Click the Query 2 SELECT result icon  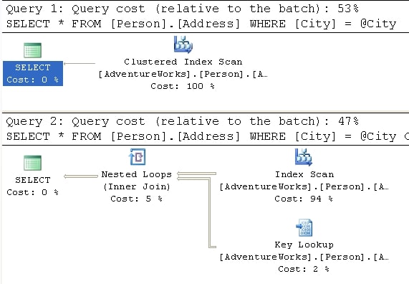(x=33, y=163)
